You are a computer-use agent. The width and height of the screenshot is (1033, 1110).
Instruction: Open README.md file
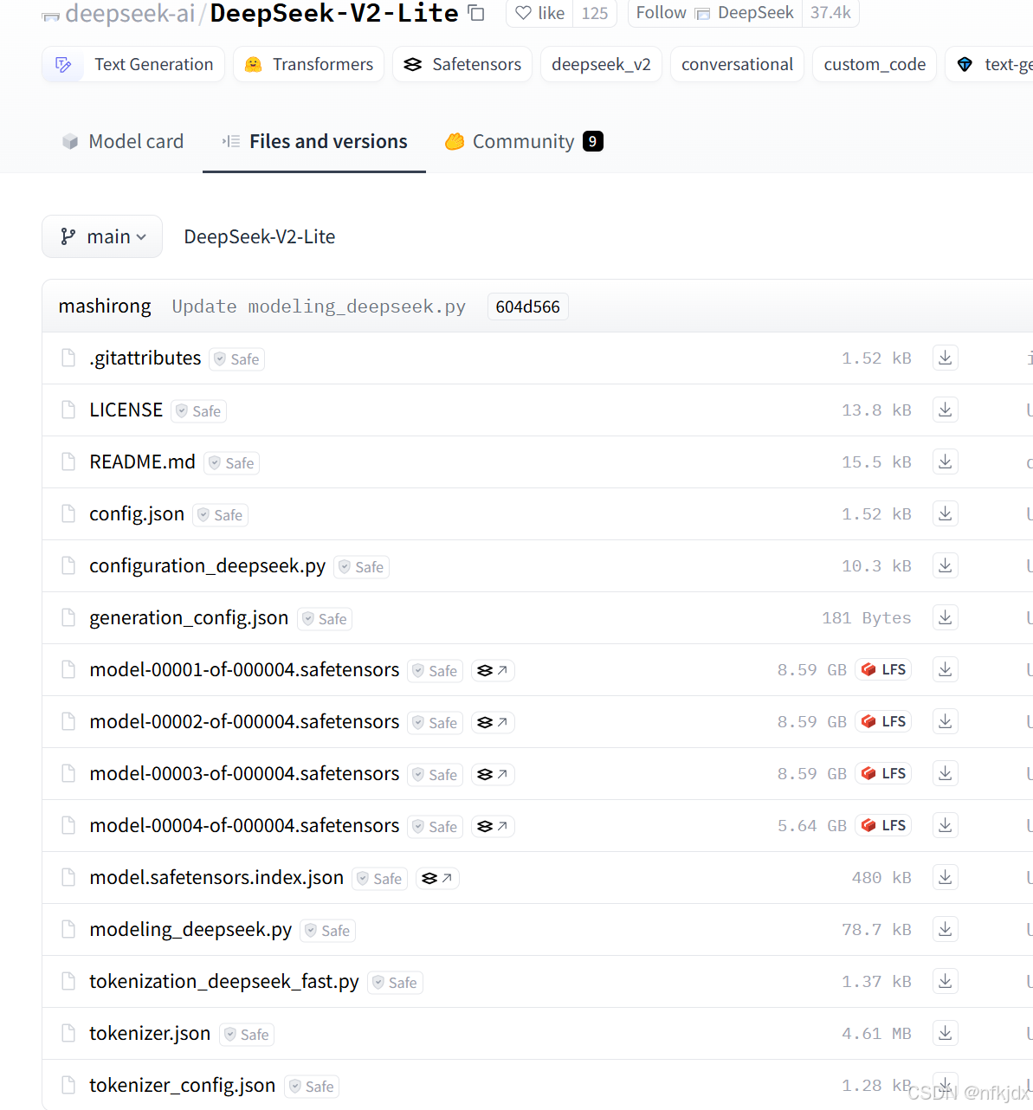[143, 461]
